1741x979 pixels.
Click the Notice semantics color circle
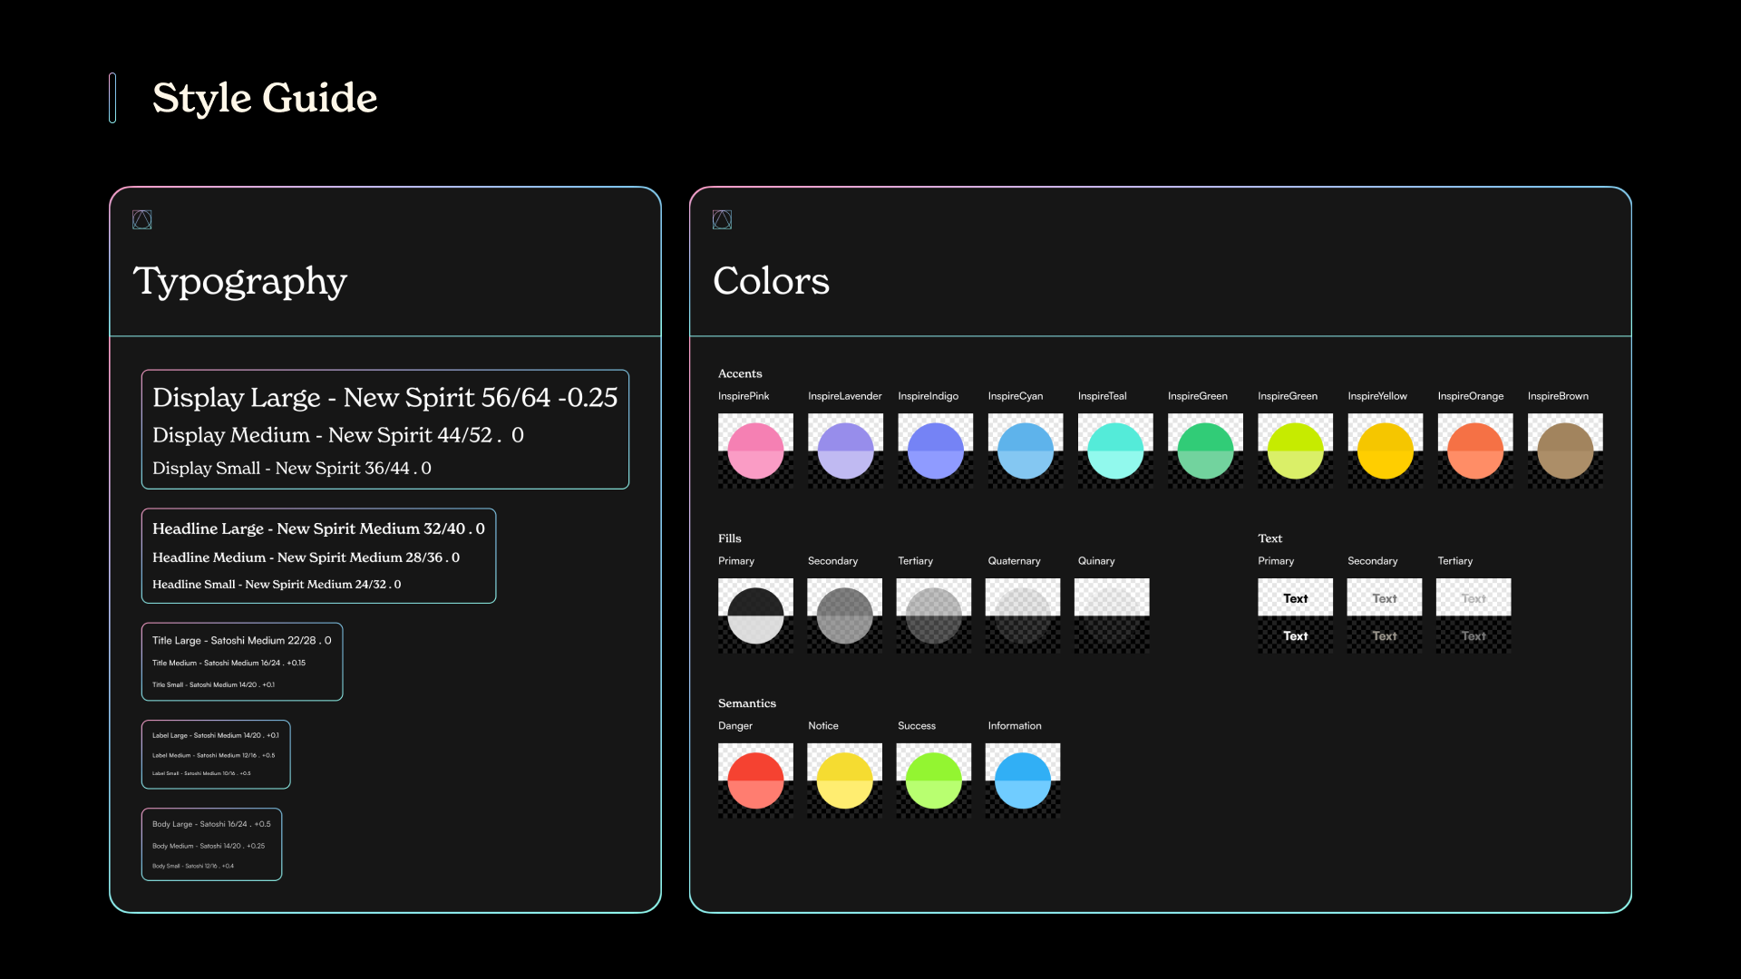click(x=844, y=776)
